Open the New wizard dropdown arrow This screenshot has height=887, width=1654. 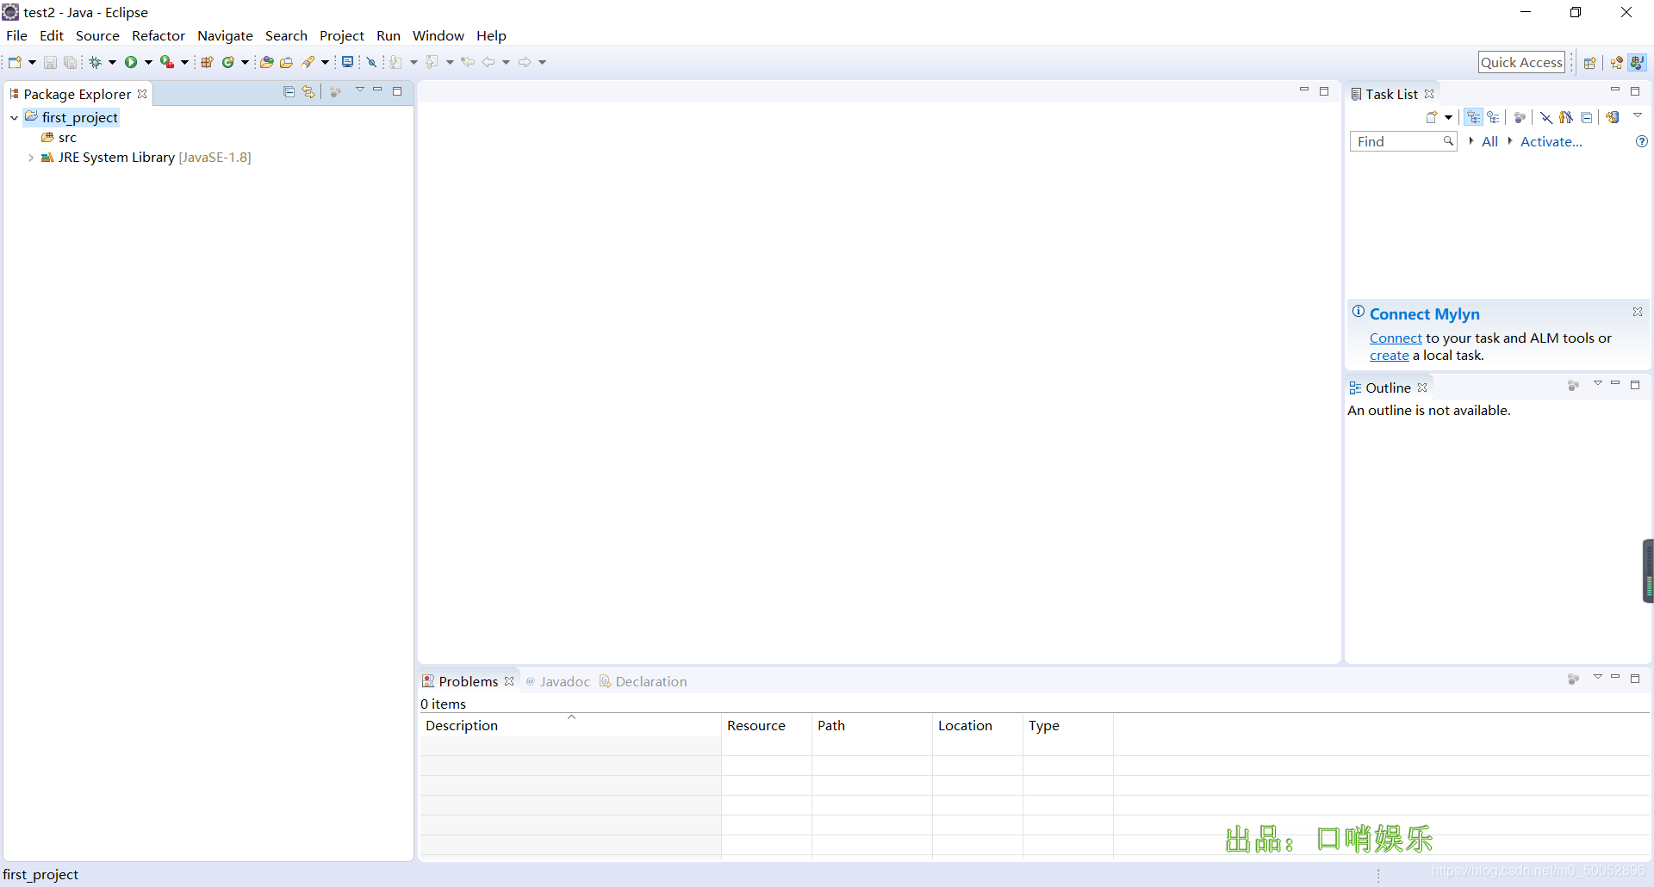32,62
